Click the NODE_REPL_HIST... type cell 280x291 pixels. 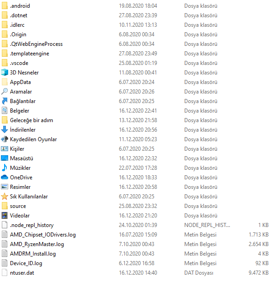(207, 225)
